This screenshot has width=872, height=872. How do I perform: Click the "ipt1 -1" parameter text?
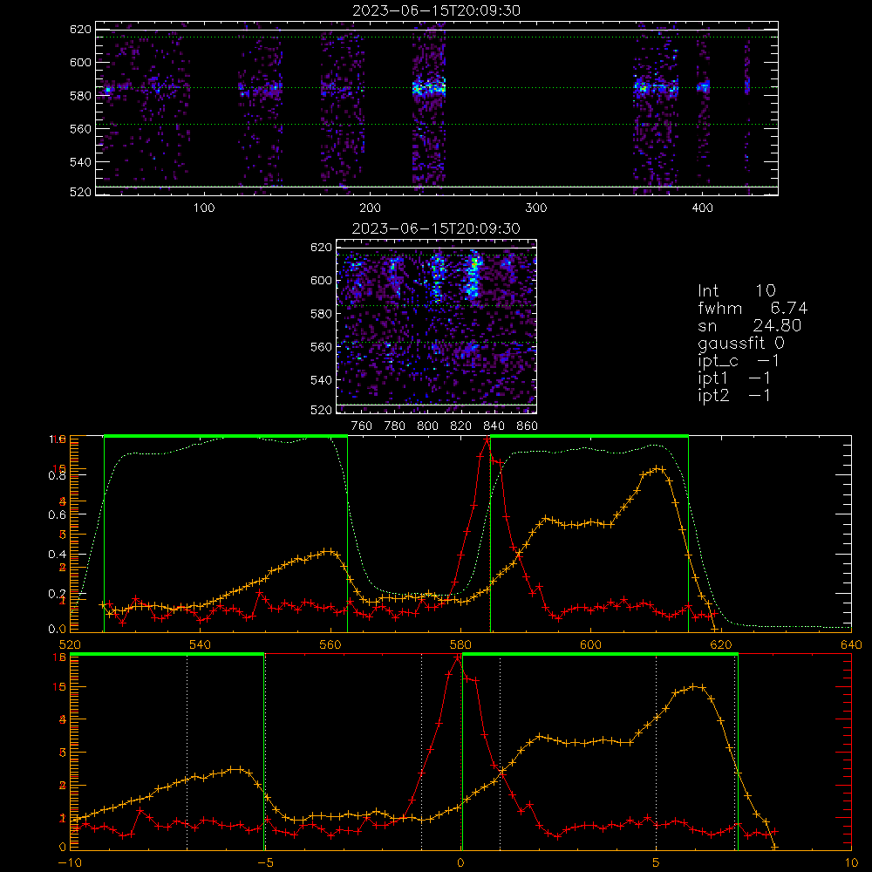pyautogui.click(x=734, y=378)
